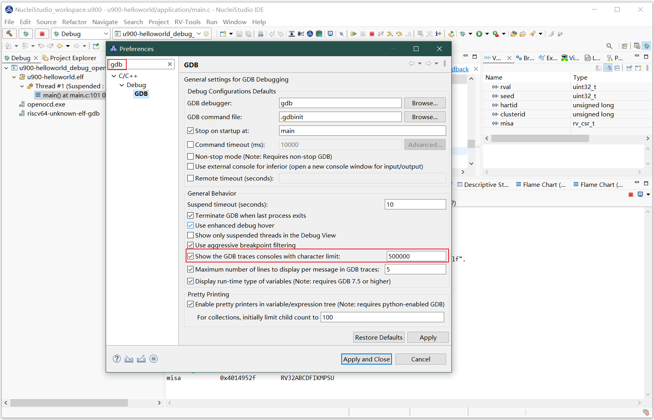Screen dimensions: 654x420
Task: Collapse the C/C++ tree node in Preferences
Action: tap(114, 76)
